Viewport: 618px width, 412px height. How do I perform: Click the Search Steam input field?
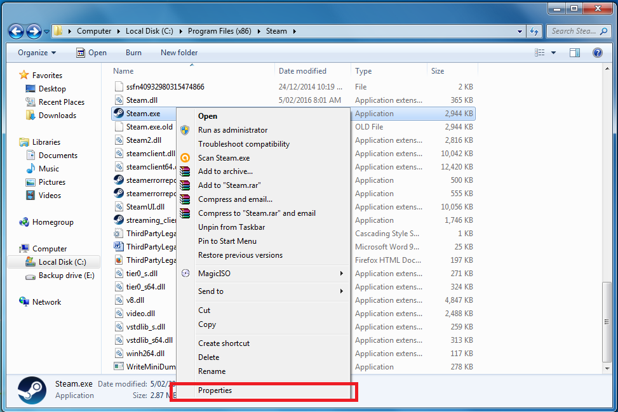pyautogui.click(x=578, y=31)
